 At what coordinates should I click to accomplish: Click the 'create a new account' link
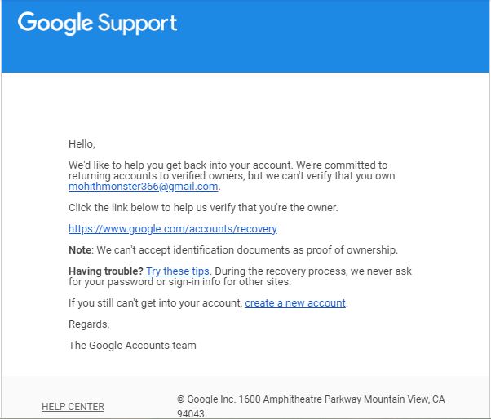click(x=295, y=303)
